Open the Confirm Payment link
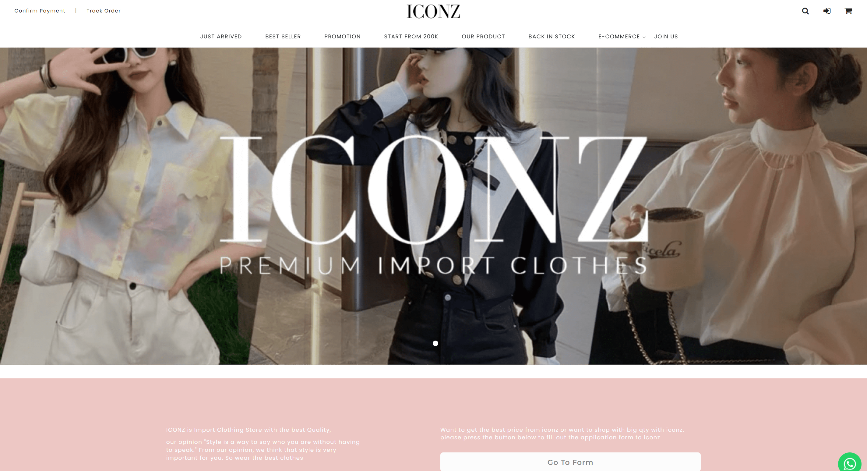Screen dimensions: 867x471 40,11
